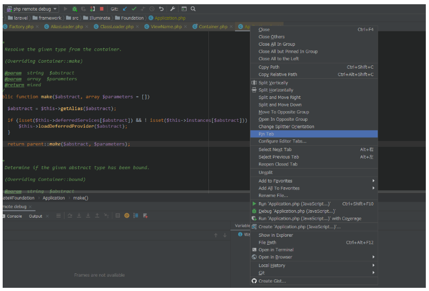Choose Split Vertically from the menu
The height and width of the screenshot is (291, 429).
[x=314, y=83]
